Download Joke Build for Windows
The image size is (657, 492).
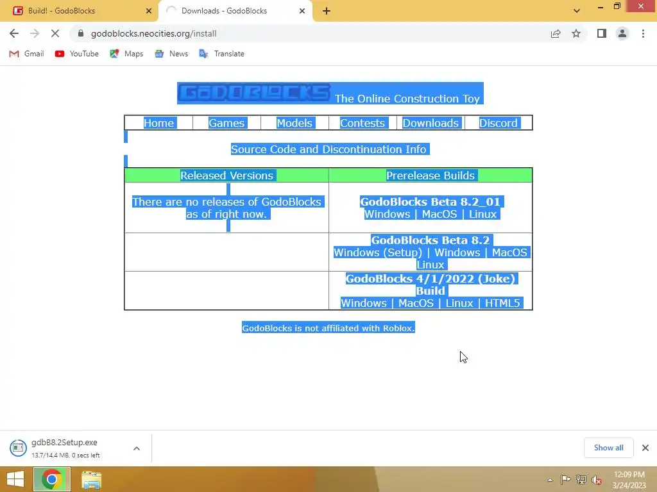(x=363, y=303)
